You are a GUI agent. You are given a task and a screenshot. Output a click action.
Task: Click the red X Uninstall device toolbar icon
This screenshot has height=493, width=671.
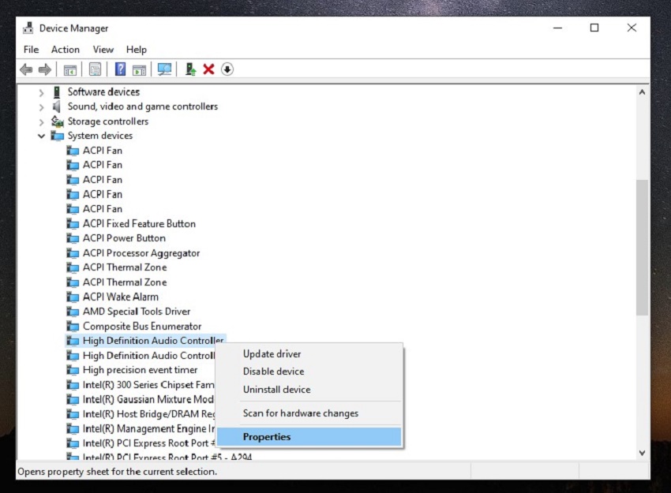click(208, 69)
